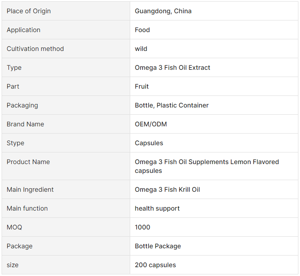Select the Bottle Package value
300x276 pixels.
[158, 246]
